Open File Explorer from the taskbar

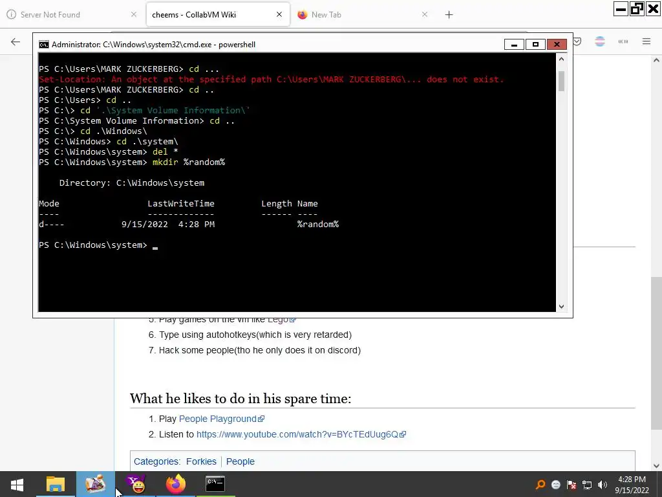coord(56,484)
